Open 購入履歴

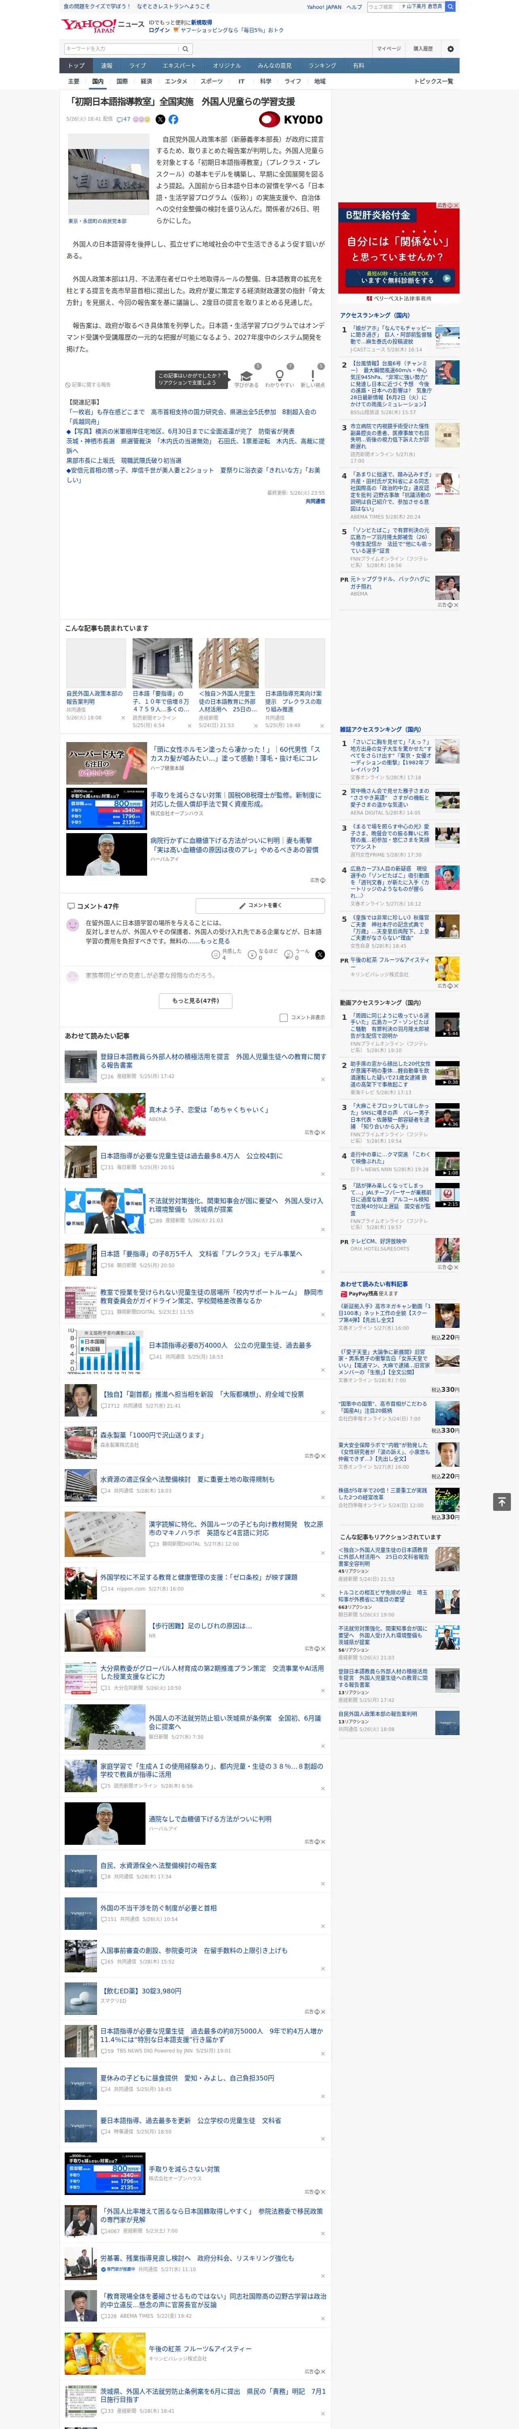pyautogui.click(x=423, y=49)
